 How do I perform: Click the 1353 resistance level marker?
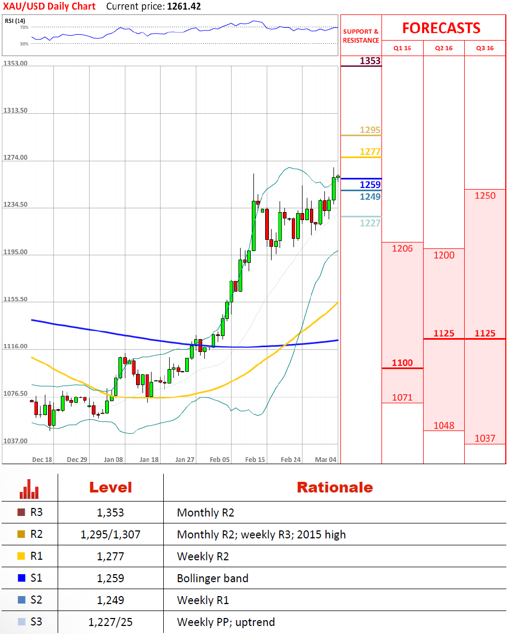[x=370, y=61]
